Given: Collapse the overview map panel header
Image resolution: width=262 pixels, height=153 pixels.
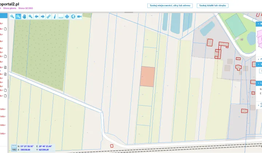Looking at the screenshot, I should (x=259, y=24).
